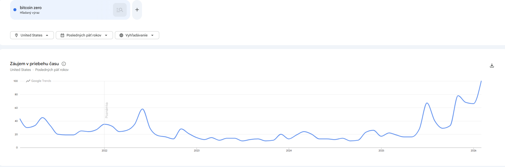Open the United States region dropdown
This screenshot has height=167, width=505.
click(32, 35)
